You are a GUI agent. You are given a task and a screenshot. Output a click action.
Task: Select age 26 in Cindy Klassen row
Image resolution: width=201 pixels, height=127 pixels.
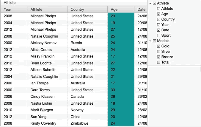pos(121,97)
